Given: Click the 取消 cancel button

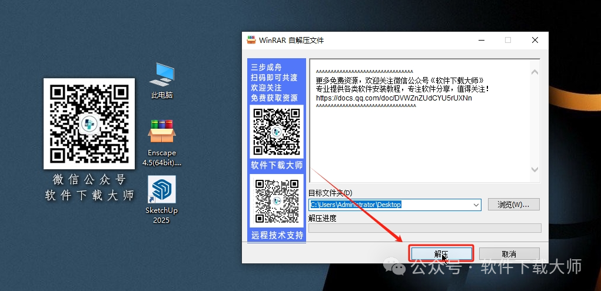Looking at the screenshot, I should [509, 254].
